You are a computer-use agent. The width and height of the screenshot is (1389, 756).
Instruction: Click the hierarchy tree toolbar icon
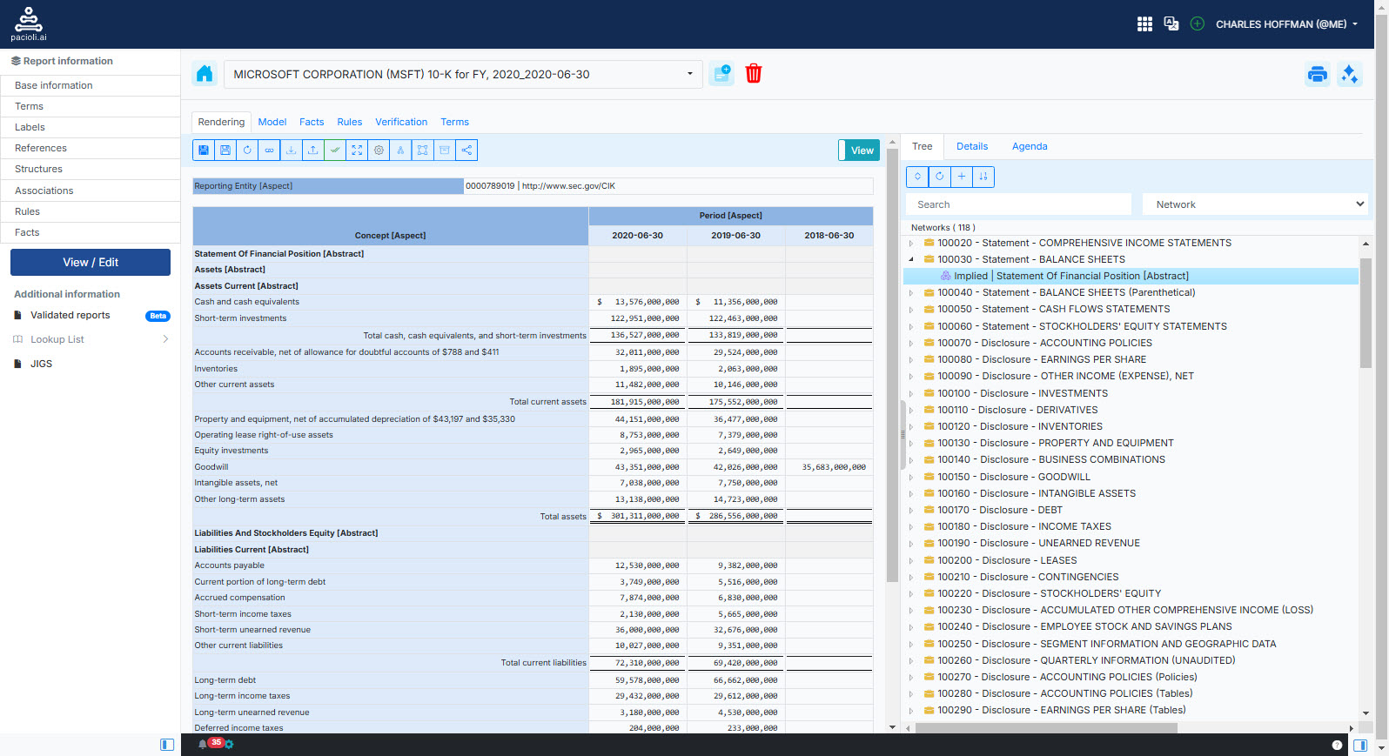(x=400, y=151)
